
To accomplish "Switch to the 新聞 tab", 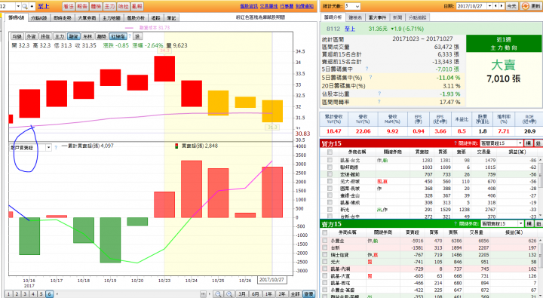I will (x=397, y=17).
